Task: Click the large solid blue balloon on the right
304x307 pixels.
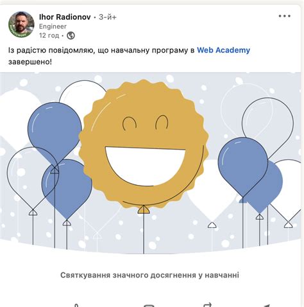Action: click(x=243, y=166)
